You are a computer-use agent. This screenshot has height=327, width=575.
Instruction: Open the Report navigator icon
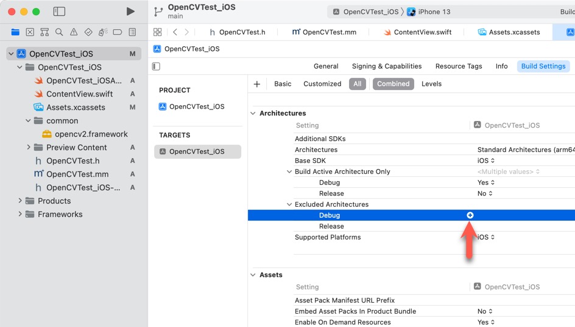132,32
